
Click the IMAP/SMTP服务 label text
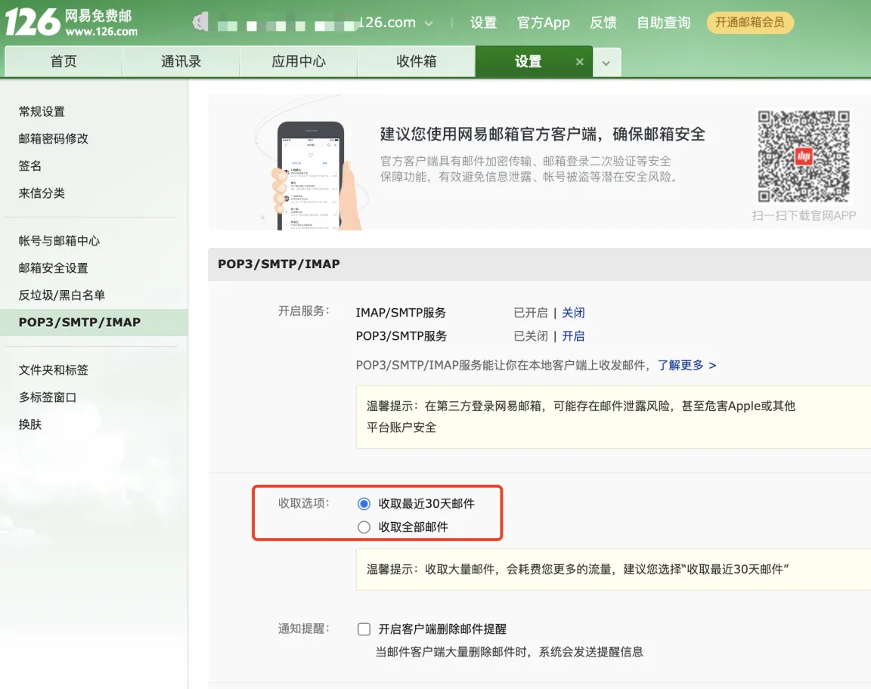tap(401, 313)
